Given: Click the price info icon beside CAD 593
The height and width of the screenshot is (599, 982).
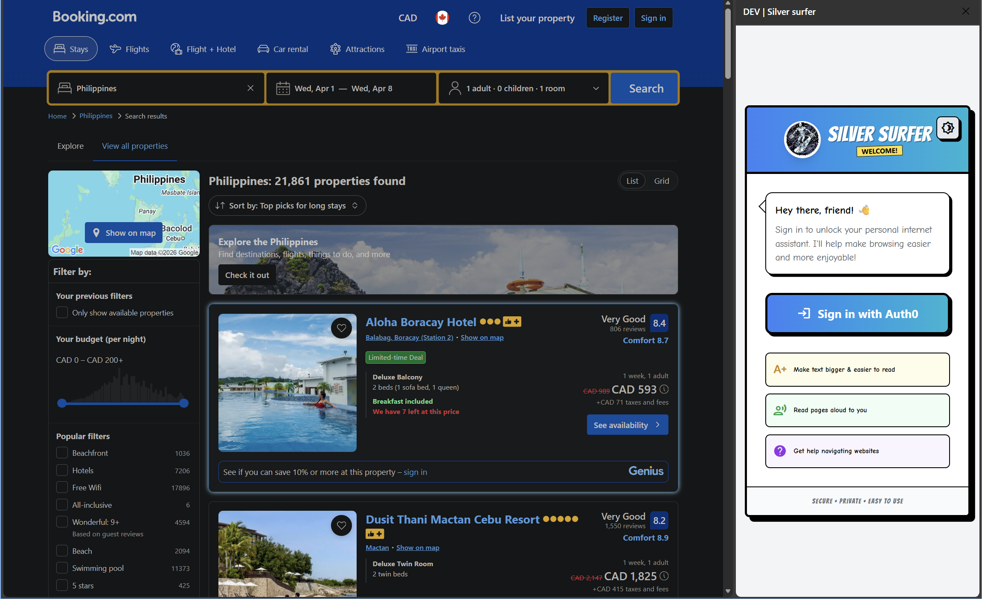Looking at the screenshot, I should [x=664, y=389].
